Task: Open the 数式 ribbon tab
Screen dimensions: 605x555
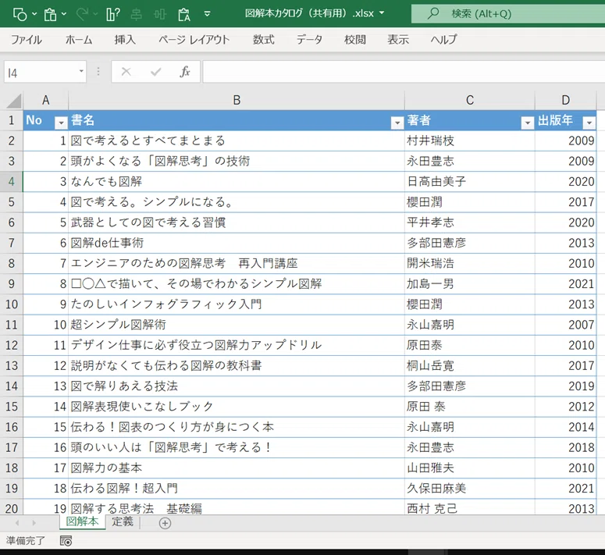Action: pyautogui.click(x=264, y=39)
